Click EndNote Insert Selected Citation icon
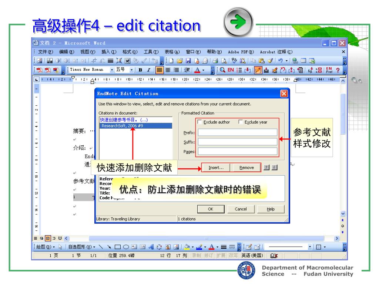 [x=248, y=70]
